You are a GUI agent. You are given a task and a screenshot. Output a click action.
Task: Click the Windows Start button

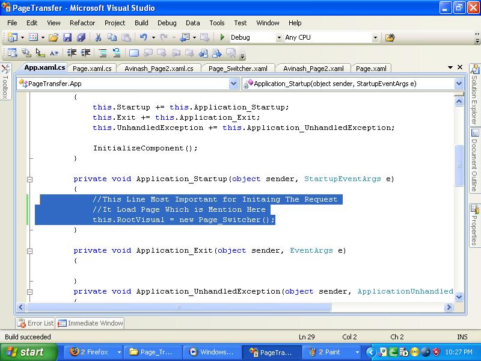28,352
